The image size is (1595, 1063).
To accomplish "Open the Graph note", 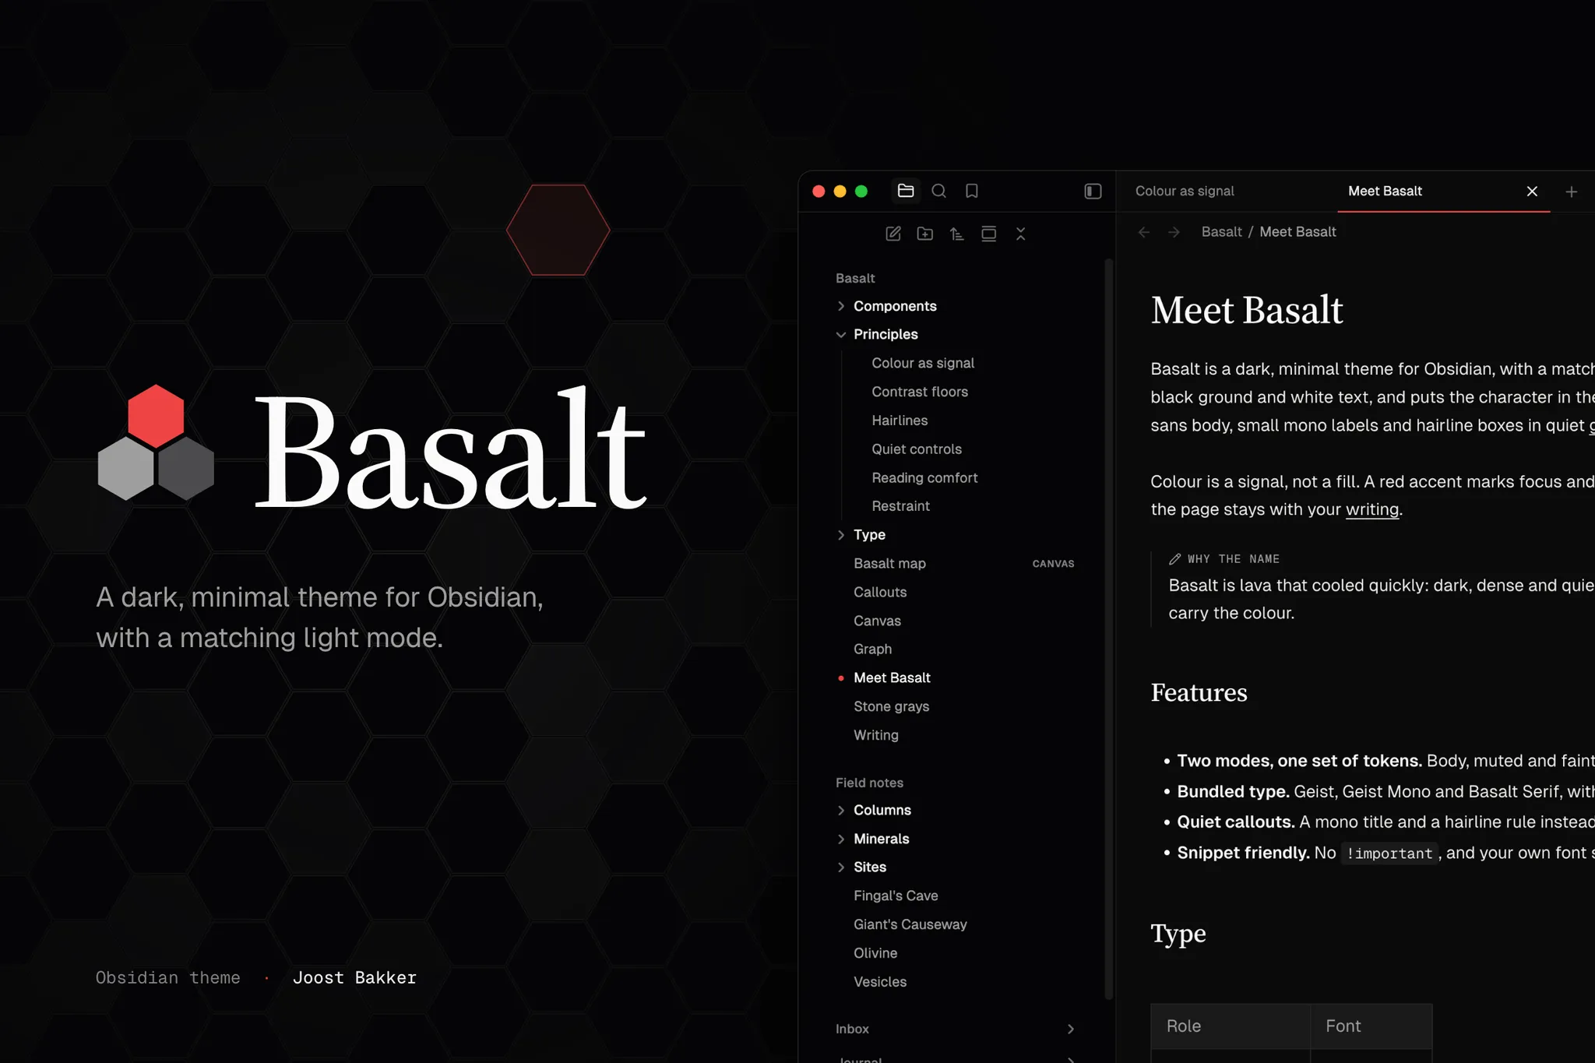I will [872, 649].
